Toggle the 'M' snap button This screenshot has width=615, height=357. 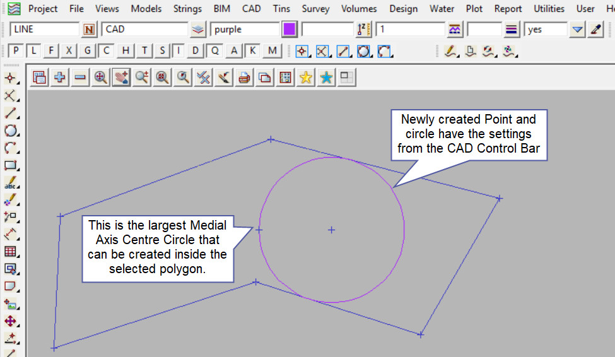272,51
